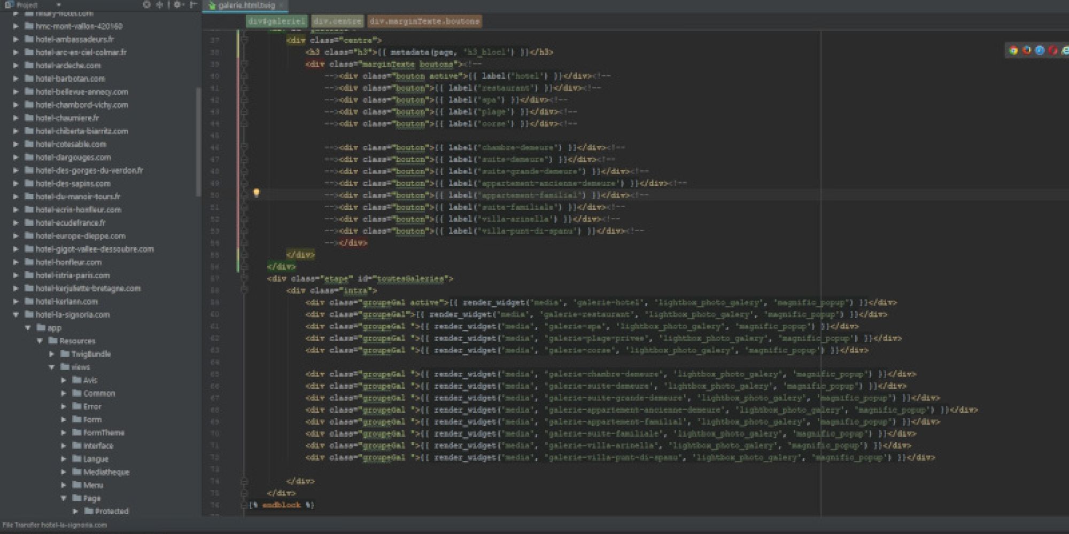
Task: Click the scroll from source crosshair icon
Action: click(146, 5)
